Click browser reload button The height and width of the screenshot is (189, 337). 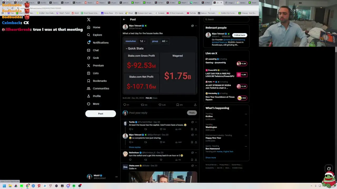tap(12, 8)
